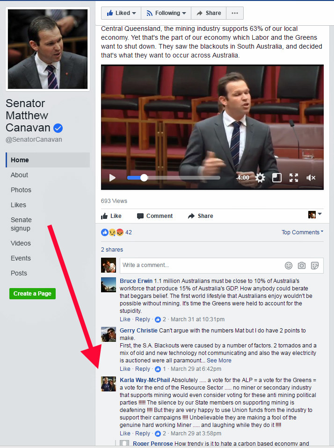
Task: Click the sad reaction icon
Action: click(112, 232)
